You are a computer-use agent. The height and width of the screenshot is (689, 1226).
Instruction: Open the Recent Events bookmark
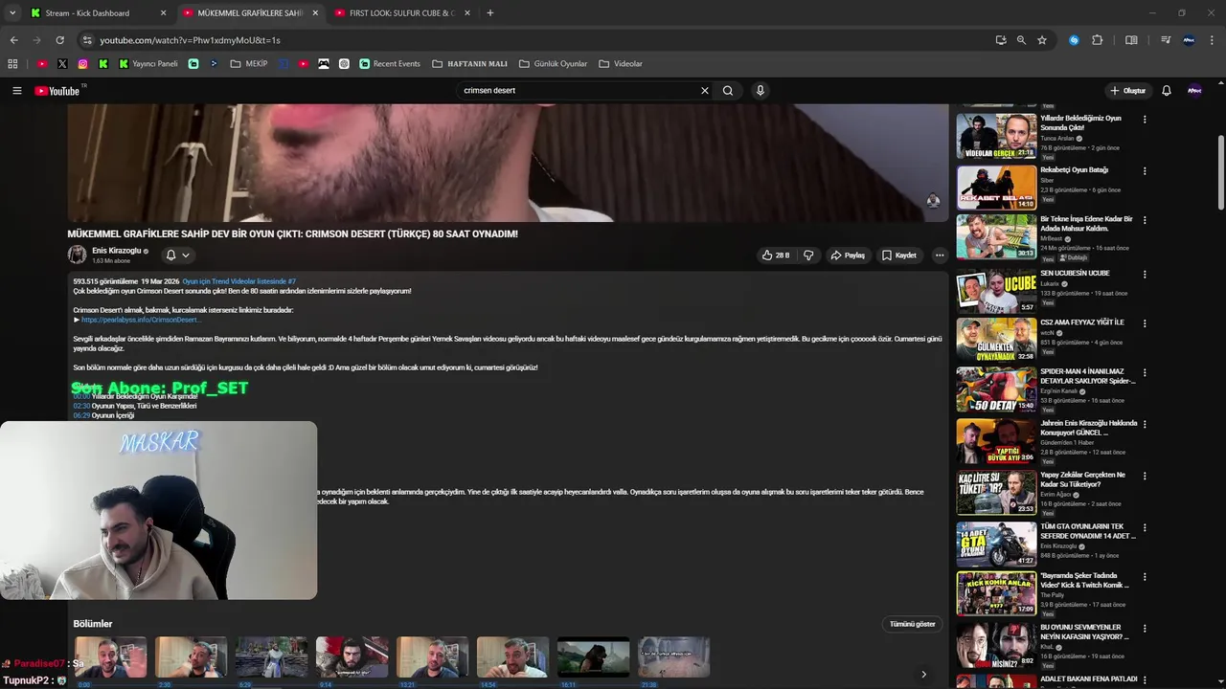click(x=390, y=64)
